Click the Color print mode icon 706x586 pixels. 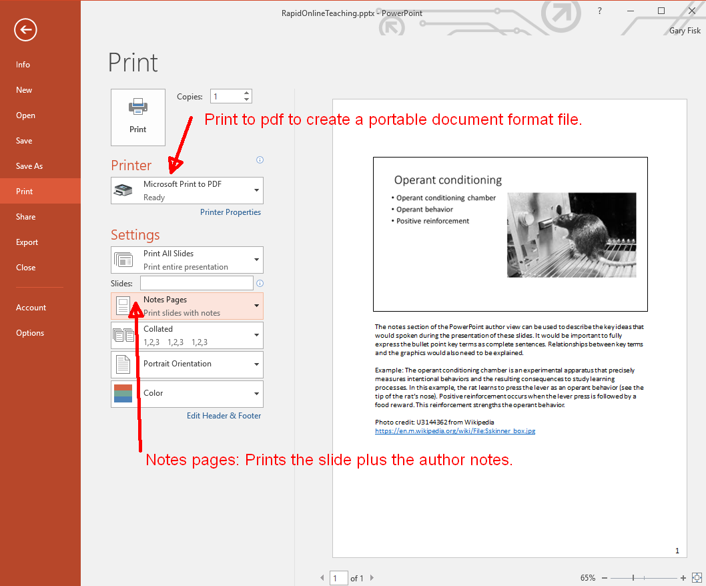[x=123, y=394]
